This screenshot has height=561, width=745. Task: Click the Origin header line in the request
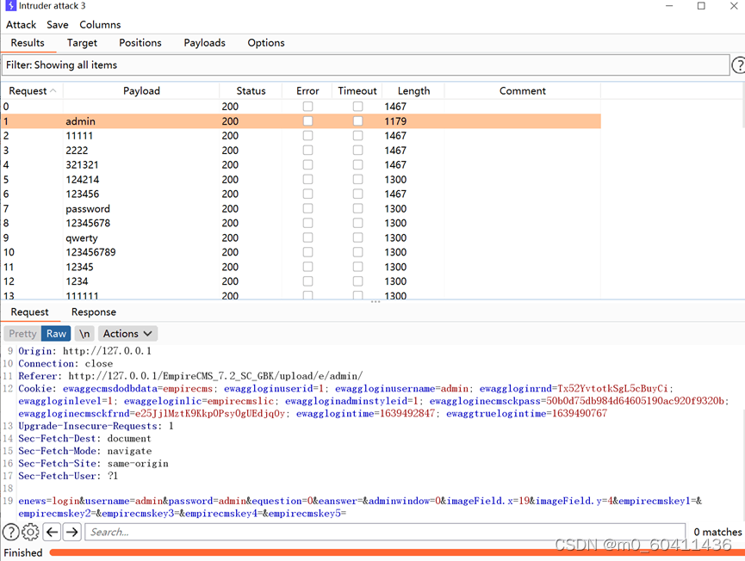85,351
